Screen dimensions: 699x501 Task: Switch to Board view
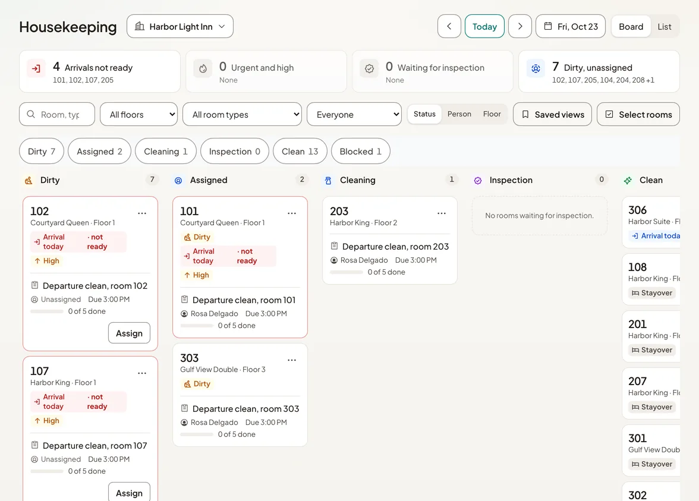coord(631,27)
